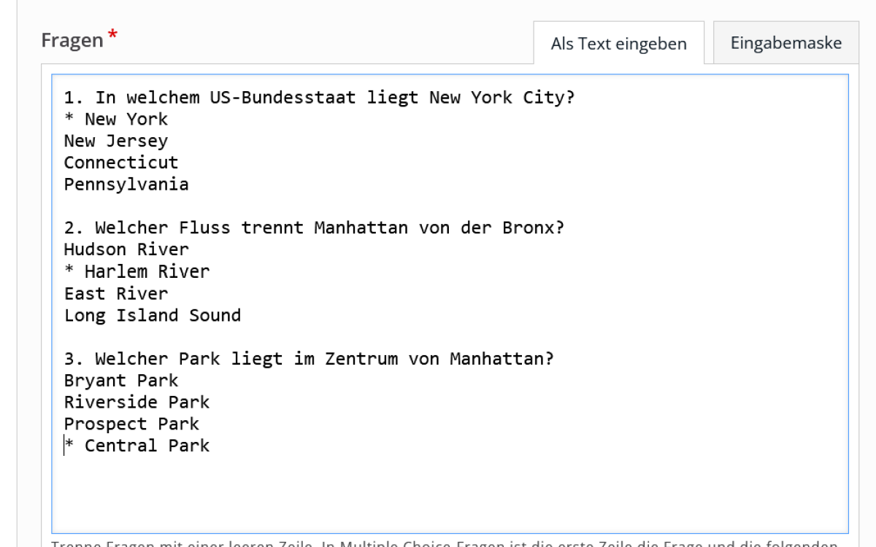The image size is (876, 547).
Task: Switch to the Eingabemaske tab
Action: click(x=785, y=43)
